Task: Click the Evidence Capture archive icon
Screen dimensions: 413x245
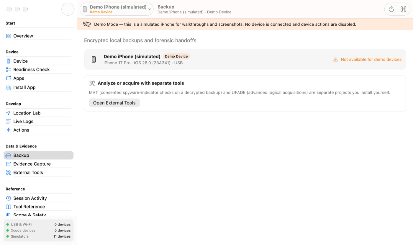Action: click(x=8, y=164)
